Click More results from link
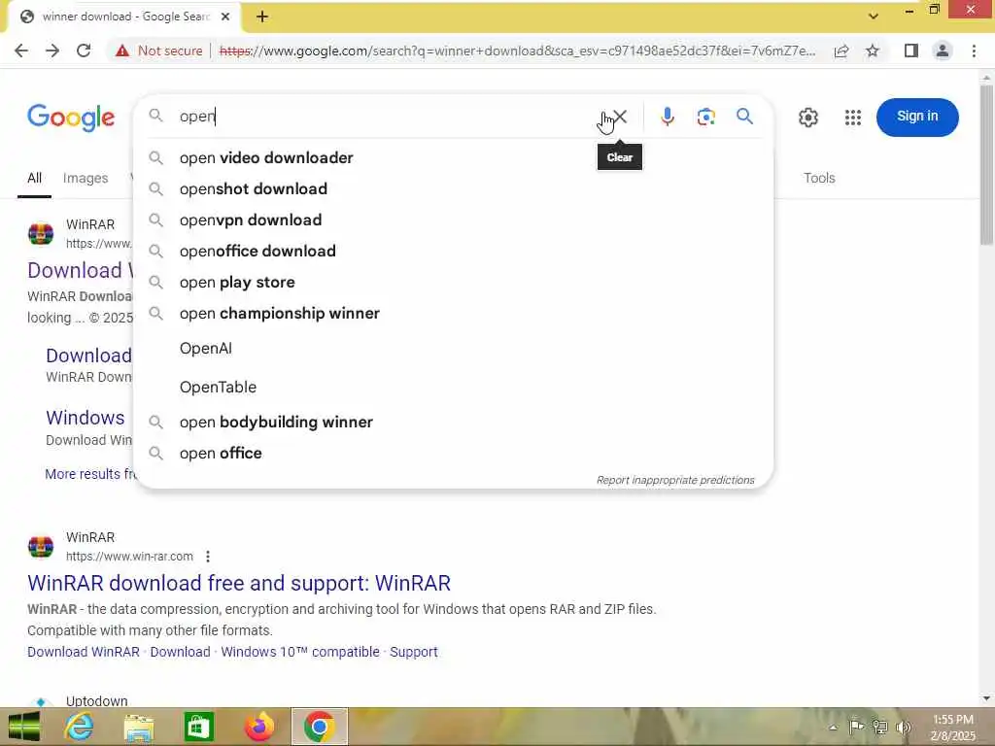This screenshot has width=995, height=746. [90, 474]
